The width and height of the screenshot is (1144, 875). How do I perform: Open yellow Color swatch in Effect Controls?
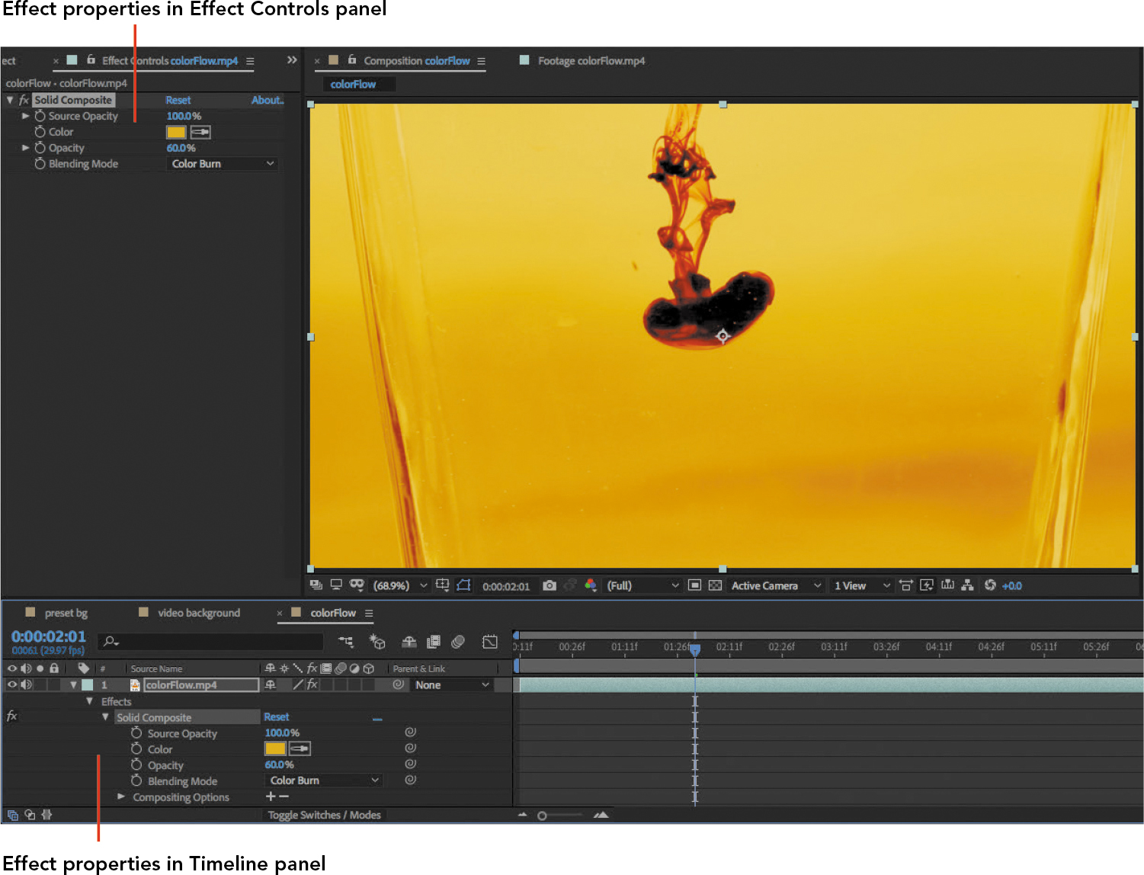pos(176,132)
